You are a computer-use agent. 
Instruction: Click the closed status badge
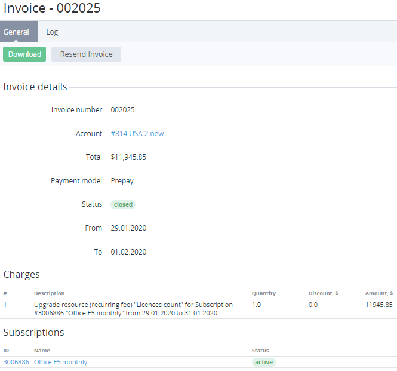tap(123, 204)
